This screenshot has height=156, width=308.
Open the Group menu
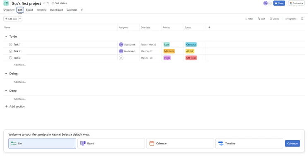click(274, 19)
